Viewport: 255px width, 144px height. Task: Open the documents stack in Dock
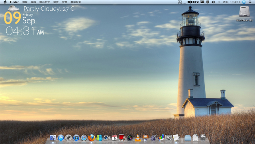pyautogui.click(x=195, y=138)
